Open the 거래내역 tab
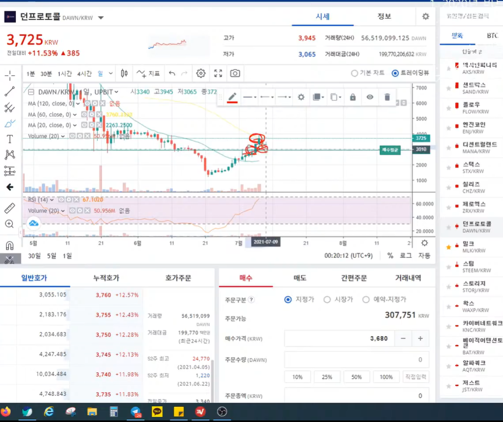Screen dimensions: 503x422 (408, 278)
